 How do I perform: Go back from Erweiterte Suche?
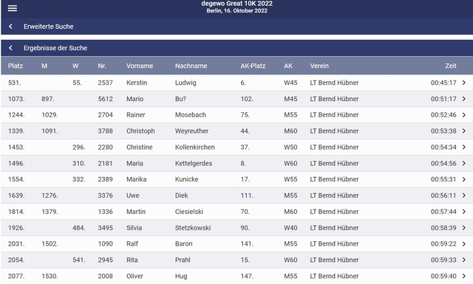11,27
